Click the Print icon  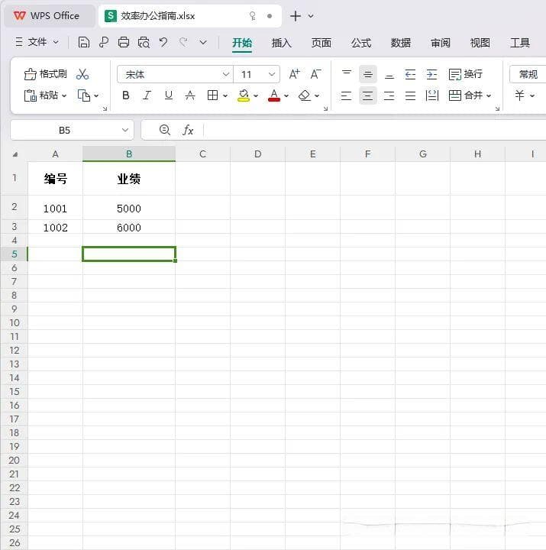(x=124, y=43)
